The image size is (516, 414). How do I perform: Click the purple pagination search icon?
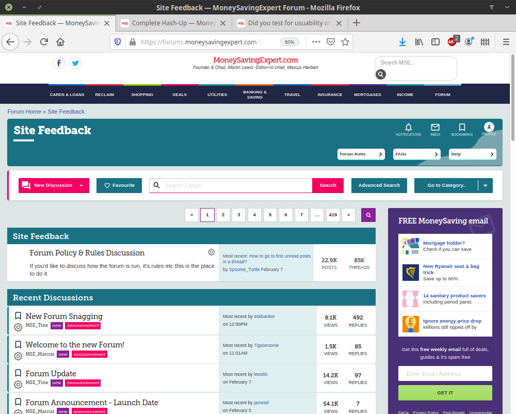pos(368,215)
